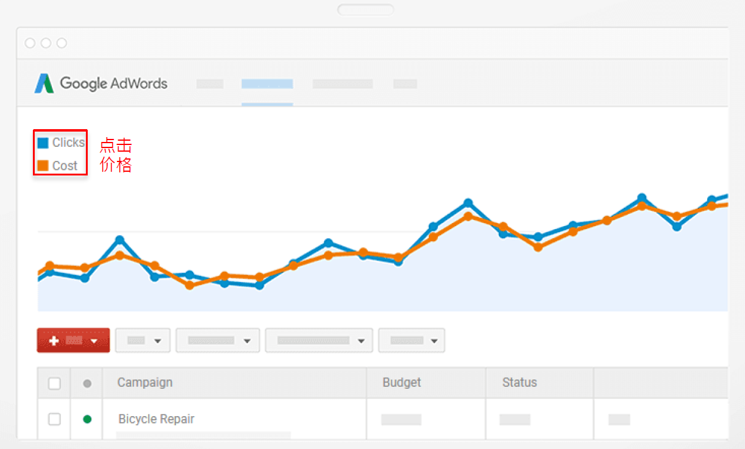Click the blue Clicks legend swatch
The height and width of the screenshot is (449, 745).
(x=43, y=143)
